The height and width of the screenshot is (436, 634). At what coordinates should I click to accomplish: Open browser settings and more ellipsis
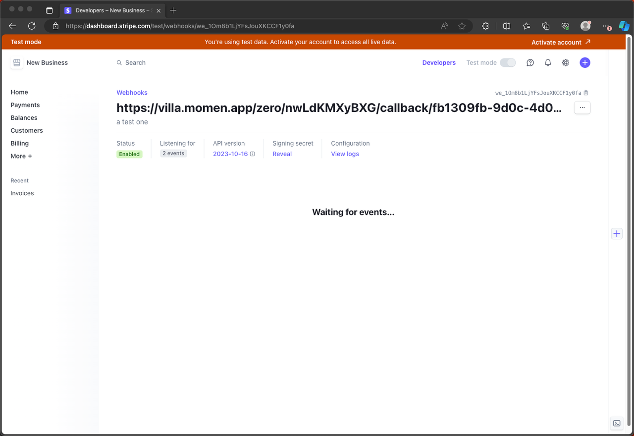pos(605,26)
